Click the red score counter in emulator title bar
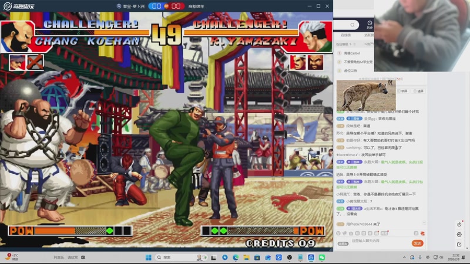The width and height of the screenshot is (470, 264). click(x=176, y=6)
